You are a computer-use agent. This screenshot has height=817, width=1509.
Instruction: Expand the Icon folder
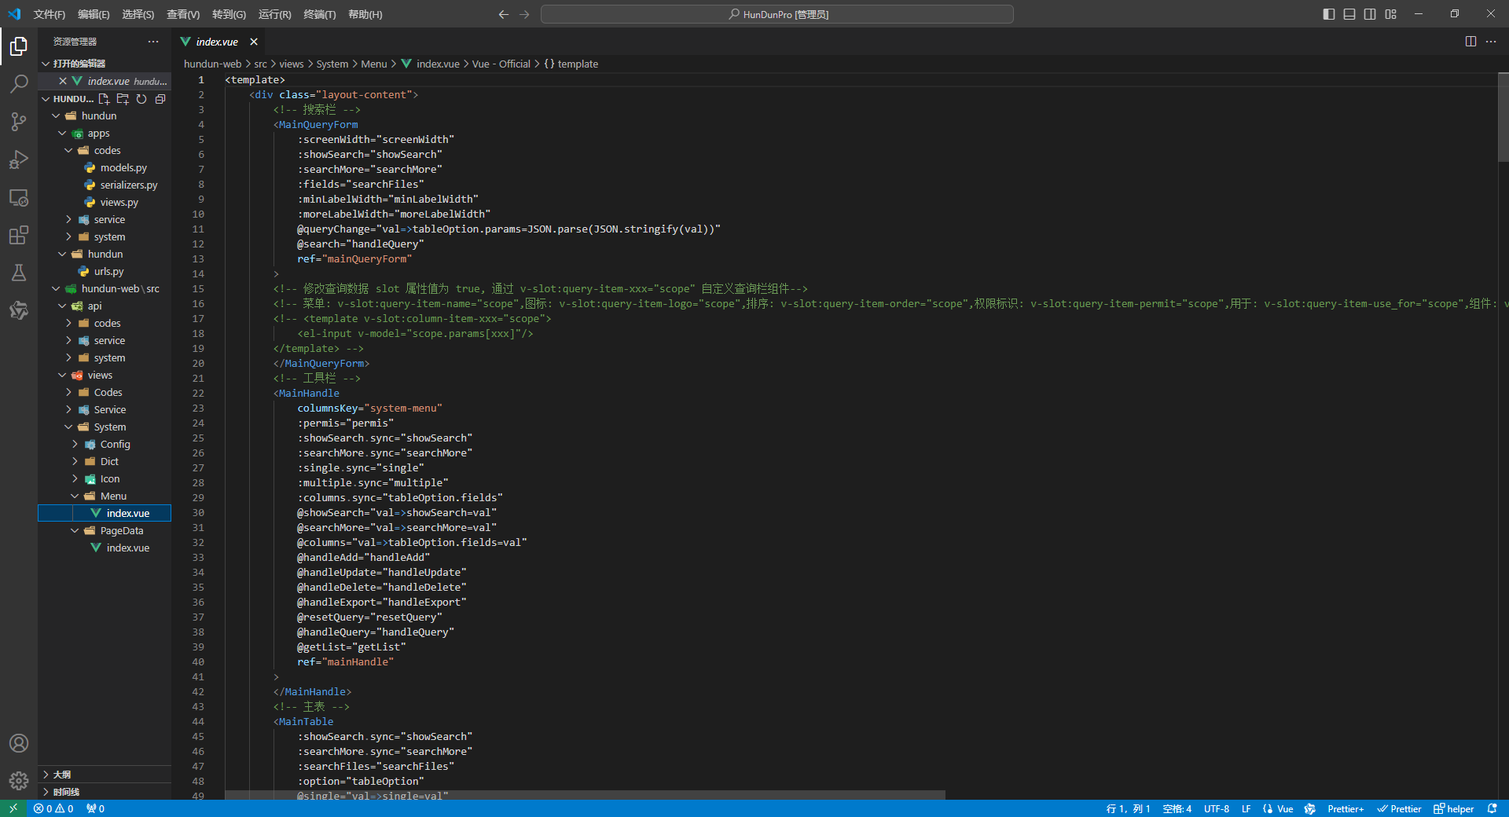(75, 479)
